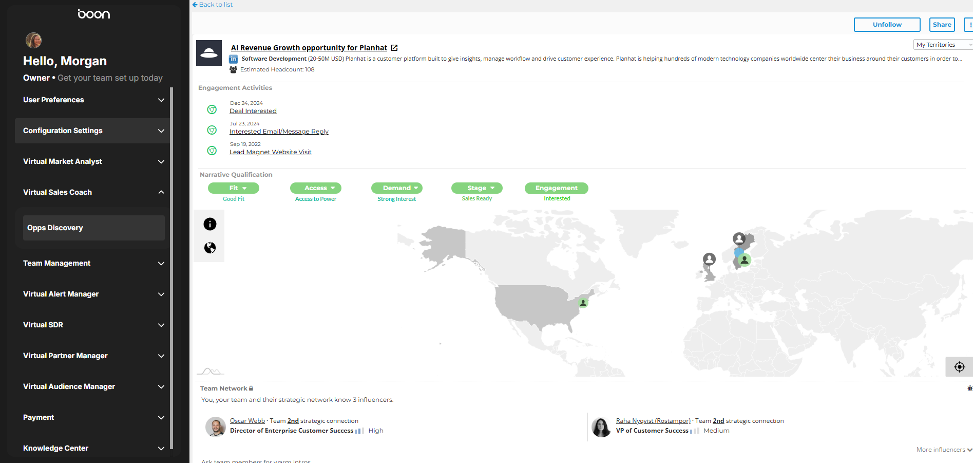
Task: Click the sidebar vertical scrollbar
Action: point(171,267)
